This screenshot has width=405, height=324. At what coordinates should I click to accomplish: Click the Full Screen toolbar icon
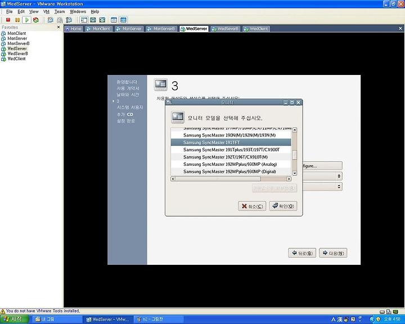click(102, 20)
